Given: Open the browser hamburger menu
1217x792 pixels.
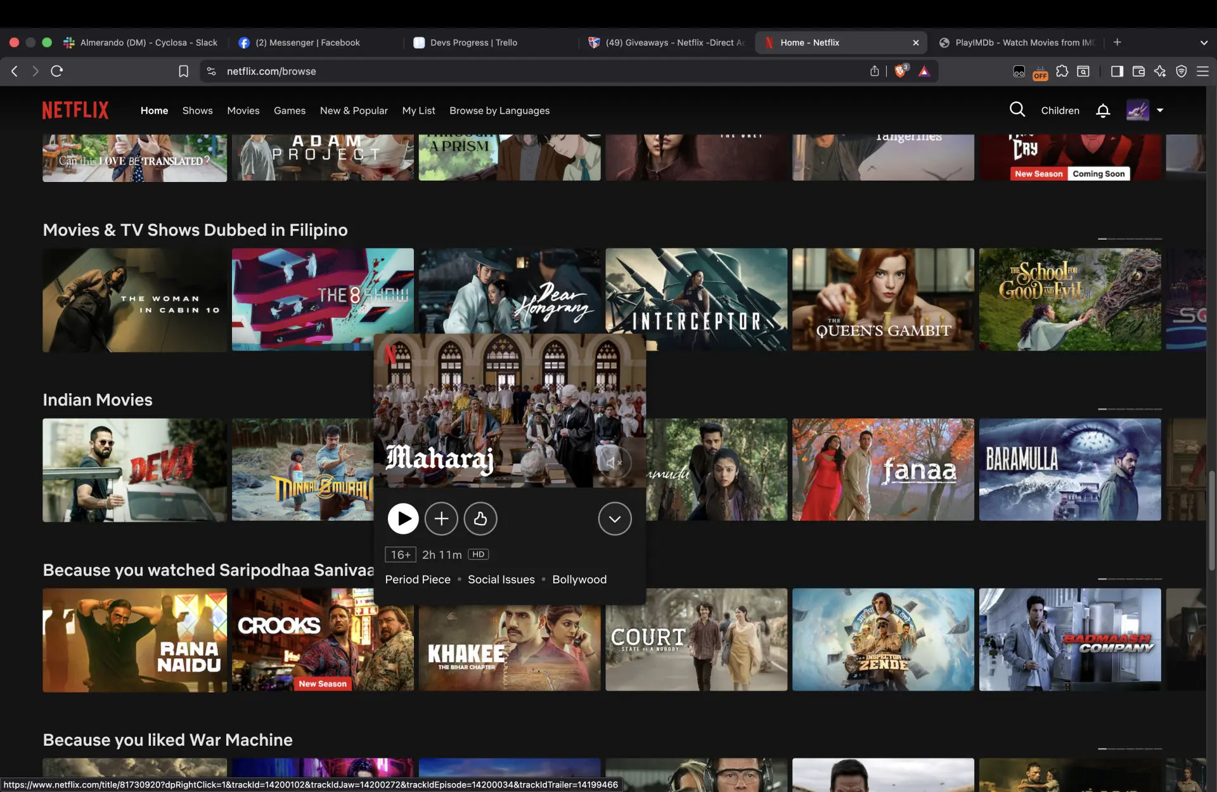Looking at the screenshot, I should point(1202,71).
